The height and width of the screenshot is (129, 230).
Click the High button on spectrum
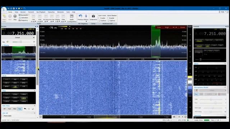point(167,27)
